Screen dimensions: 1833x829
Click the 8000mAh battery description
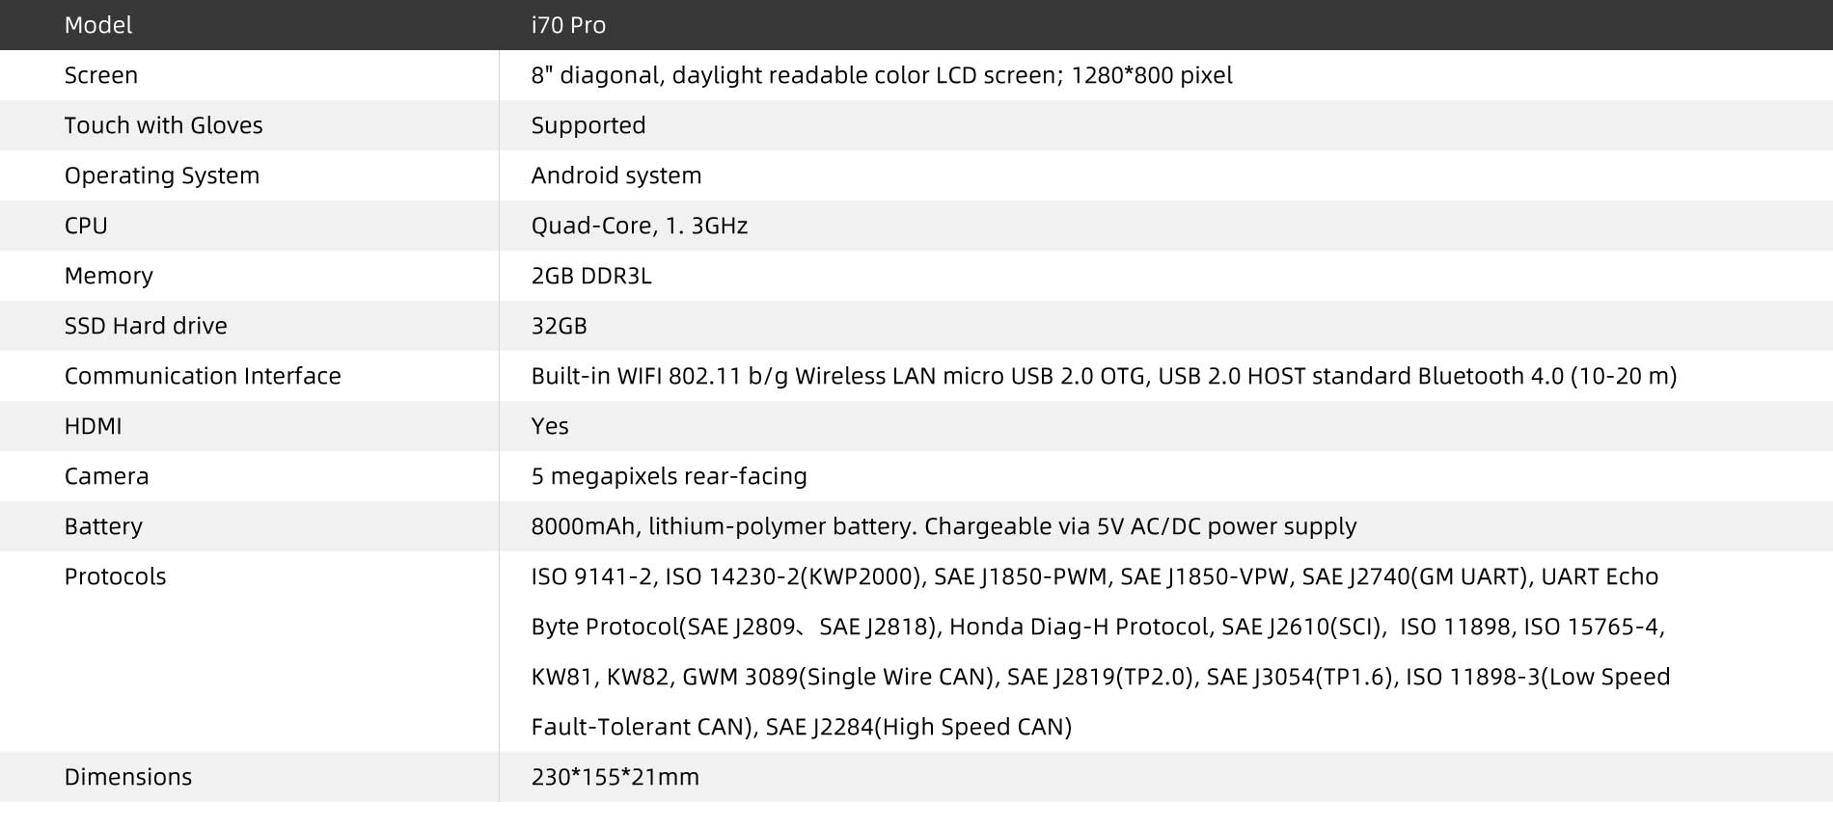click(x=944, y=526)
